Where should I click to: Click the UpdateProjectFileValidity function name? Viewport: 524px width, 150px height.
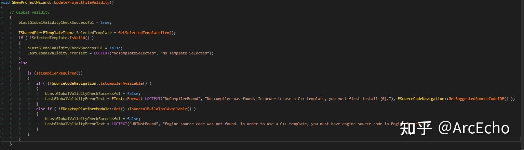tap(84, 2)
